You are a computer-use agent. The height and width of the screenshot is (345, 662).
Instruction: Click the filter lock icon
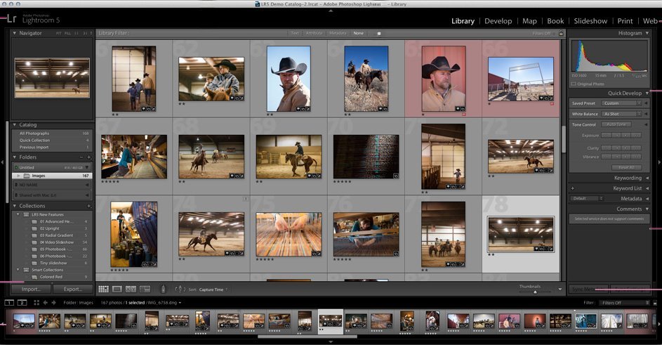[560, 33]
